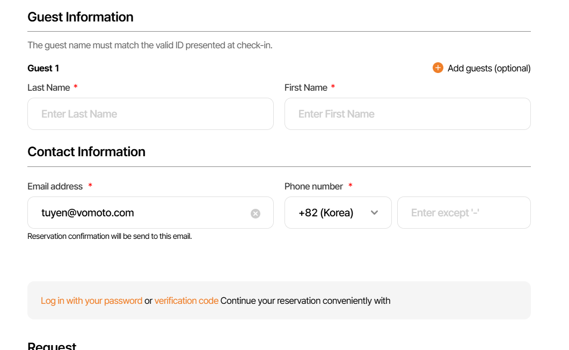569x350 pixels.
Task: Clear the email with the x icon
Action: tap(256, 214)
